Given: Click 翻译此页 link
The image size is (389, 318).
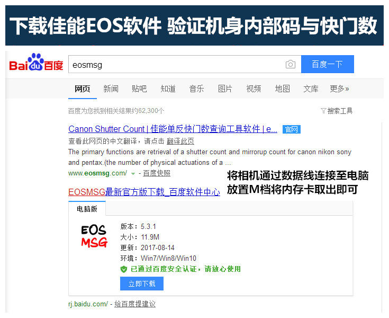Looking at the screenshot, I should (180, 141).
